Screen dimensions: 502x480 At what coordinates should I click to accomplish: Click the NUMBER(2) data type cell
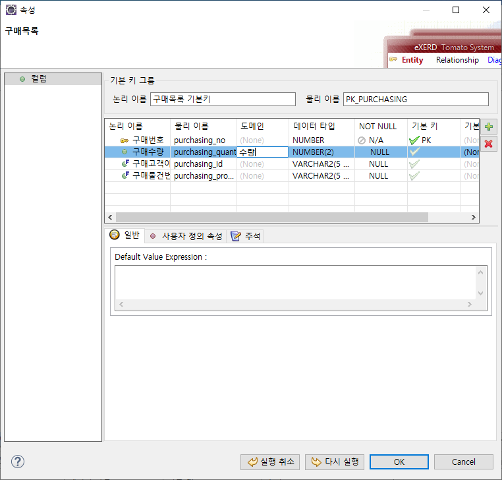(321, 152)
